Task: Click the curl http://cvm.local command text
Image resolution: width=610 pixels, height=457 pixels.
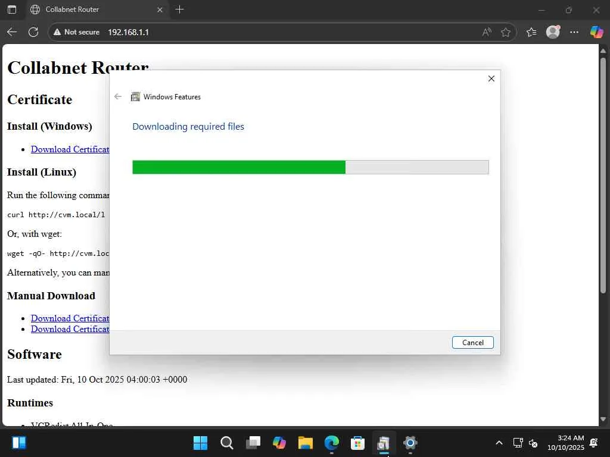Action: pyautogui.click(x=56, y=214)
